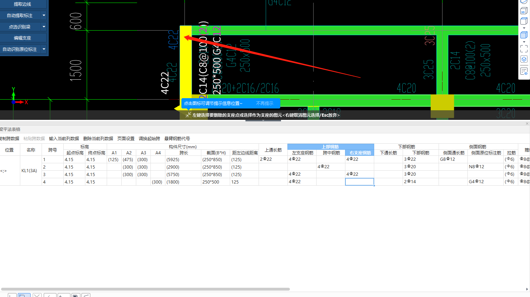Viewport: 530px width, 297px height.
Task: Click the 截面(B*H) column header
Action: click(x=215, y=153)
